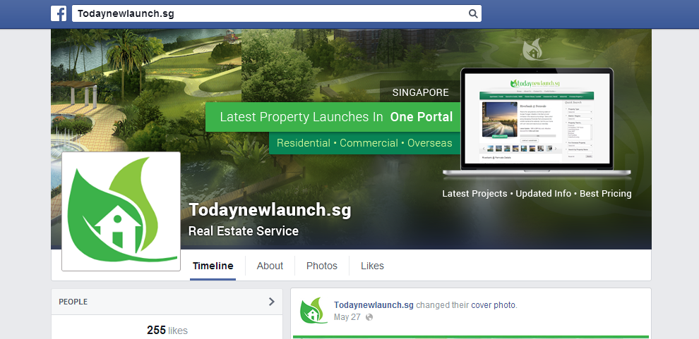
Task: Open the About tab
Action: 270,266
